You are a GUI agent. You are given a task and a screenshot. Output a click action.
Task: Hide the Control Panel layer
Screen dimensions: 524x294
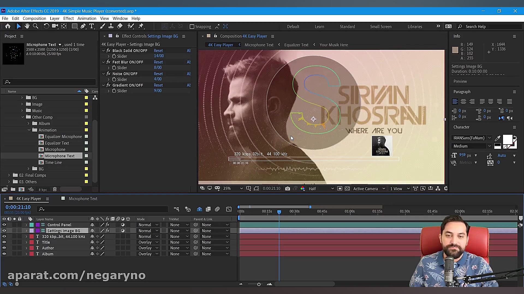[x=4, y=225]
